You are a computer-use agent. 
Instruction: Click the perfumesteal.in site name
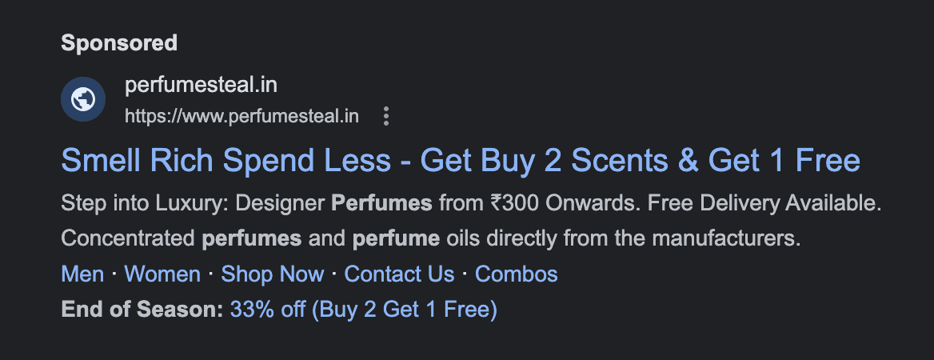coord(201,84)
